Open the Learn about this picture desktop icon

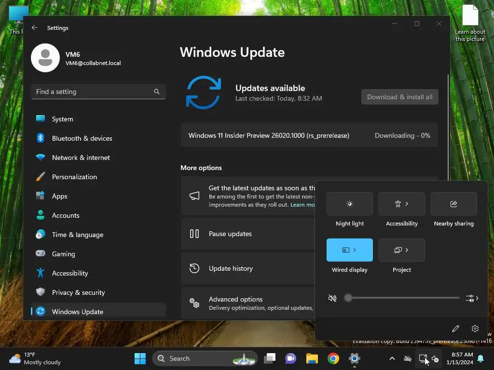(x=470, y=23)
